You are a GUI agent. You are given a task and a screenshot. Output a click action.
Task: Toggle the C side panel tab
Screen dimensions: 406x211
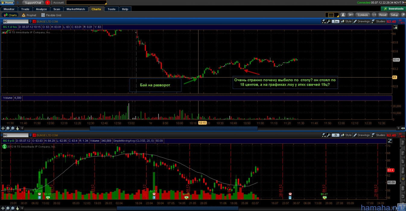point(403,179)
